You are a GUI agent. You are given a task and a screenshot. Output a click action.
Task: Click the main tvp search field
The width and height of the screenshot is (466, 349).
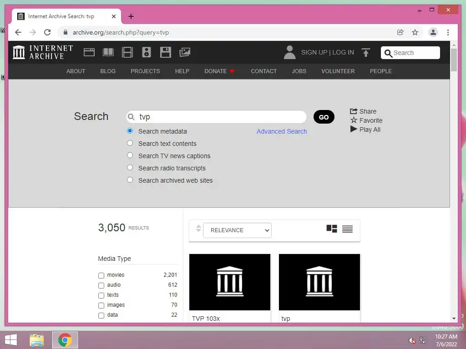(x=216, y=117)
